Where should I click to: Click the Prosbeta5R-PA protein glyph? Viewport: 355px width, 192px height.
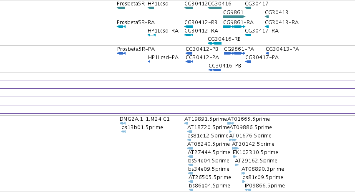coord(121,53)
